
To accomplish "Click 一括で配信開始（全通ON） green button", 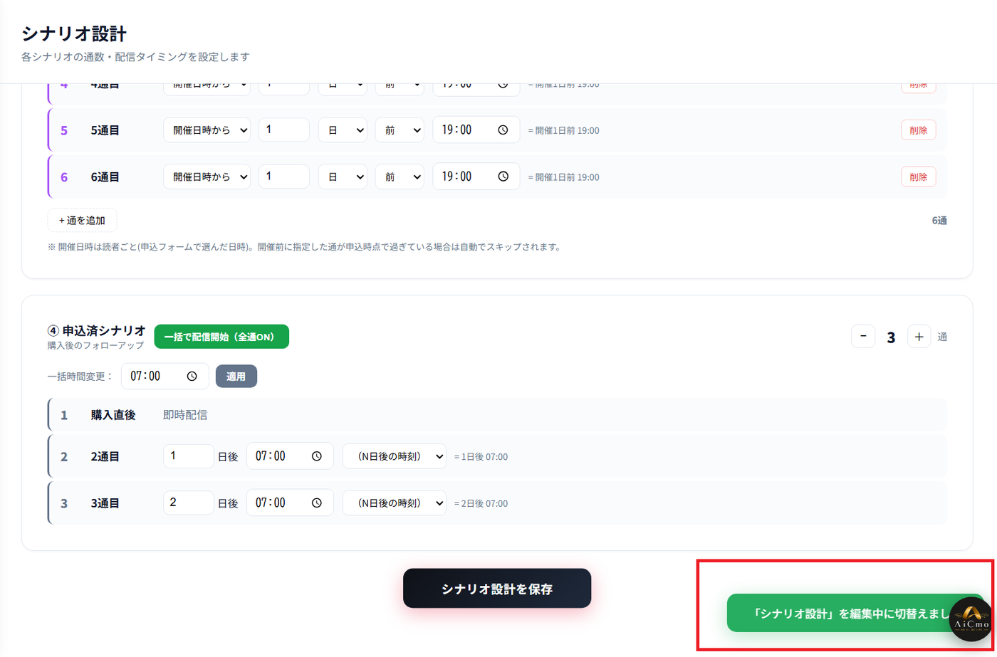I will [x=221, y=337].
